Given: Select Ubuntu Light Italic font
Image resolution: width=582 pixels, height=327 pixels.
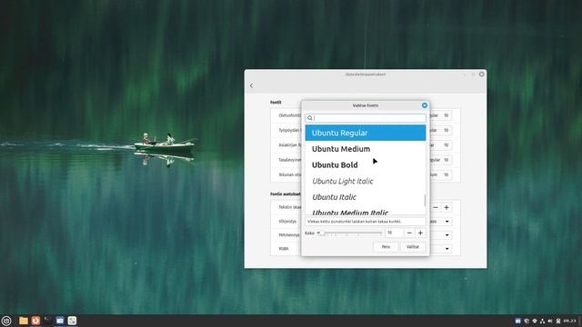Looking at the screenshot, I should point(366,181).
